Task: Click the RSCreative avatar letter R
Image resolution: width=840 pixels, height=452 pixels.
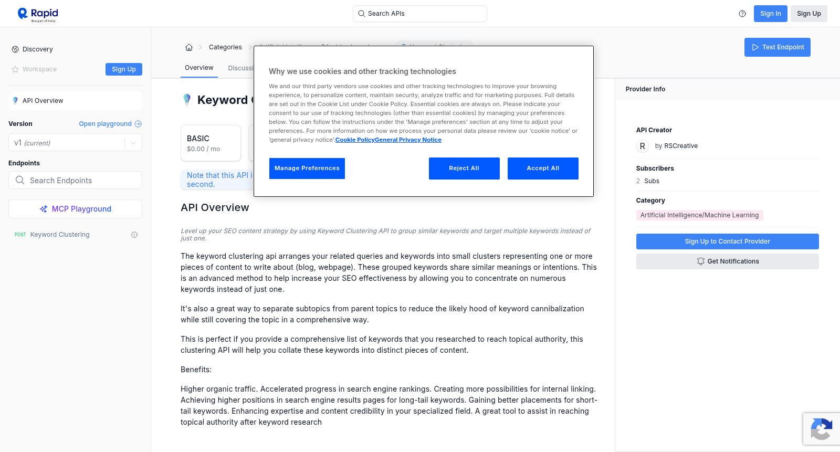Action: pyautogui.click(x=643, y=146)
